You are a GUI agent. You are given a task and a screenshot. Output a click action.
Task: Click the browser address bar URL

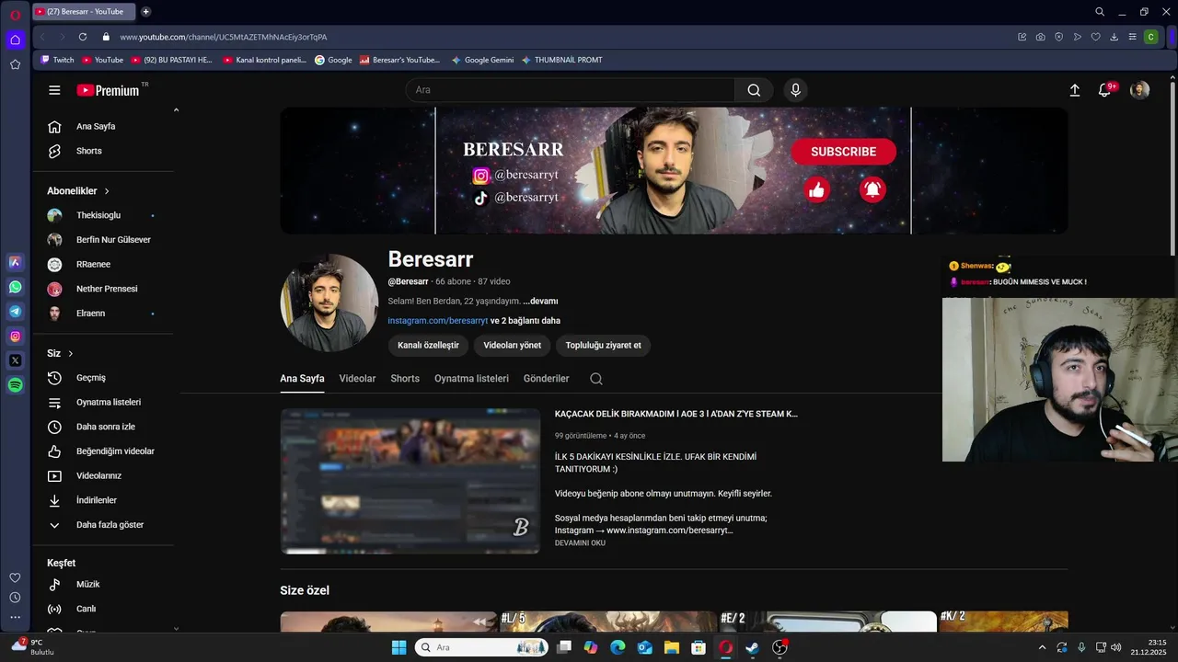(x=224, y=37)
